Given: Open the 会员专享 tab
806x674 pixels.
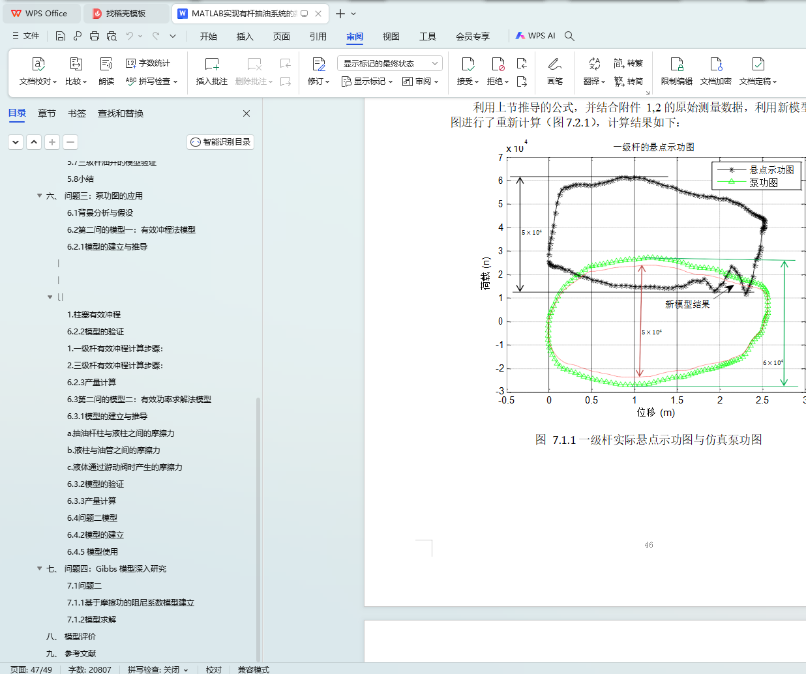Looking at the screenshot, I should (x=473, y=37).
